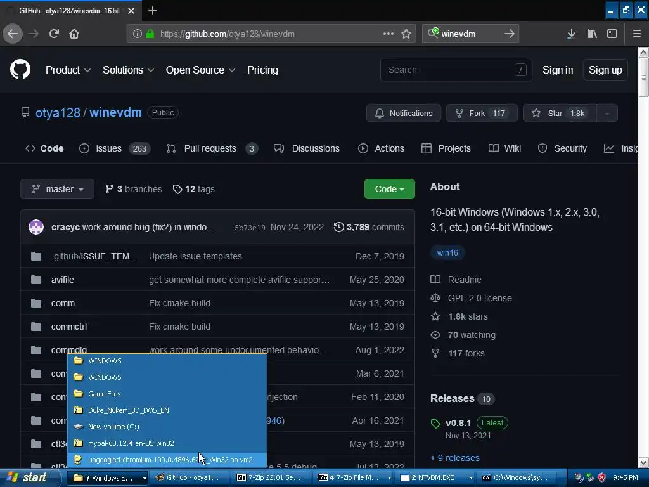Open the Pricing page
The width and height of the screenshot is (649, 487).
click(x=262, y=70)
